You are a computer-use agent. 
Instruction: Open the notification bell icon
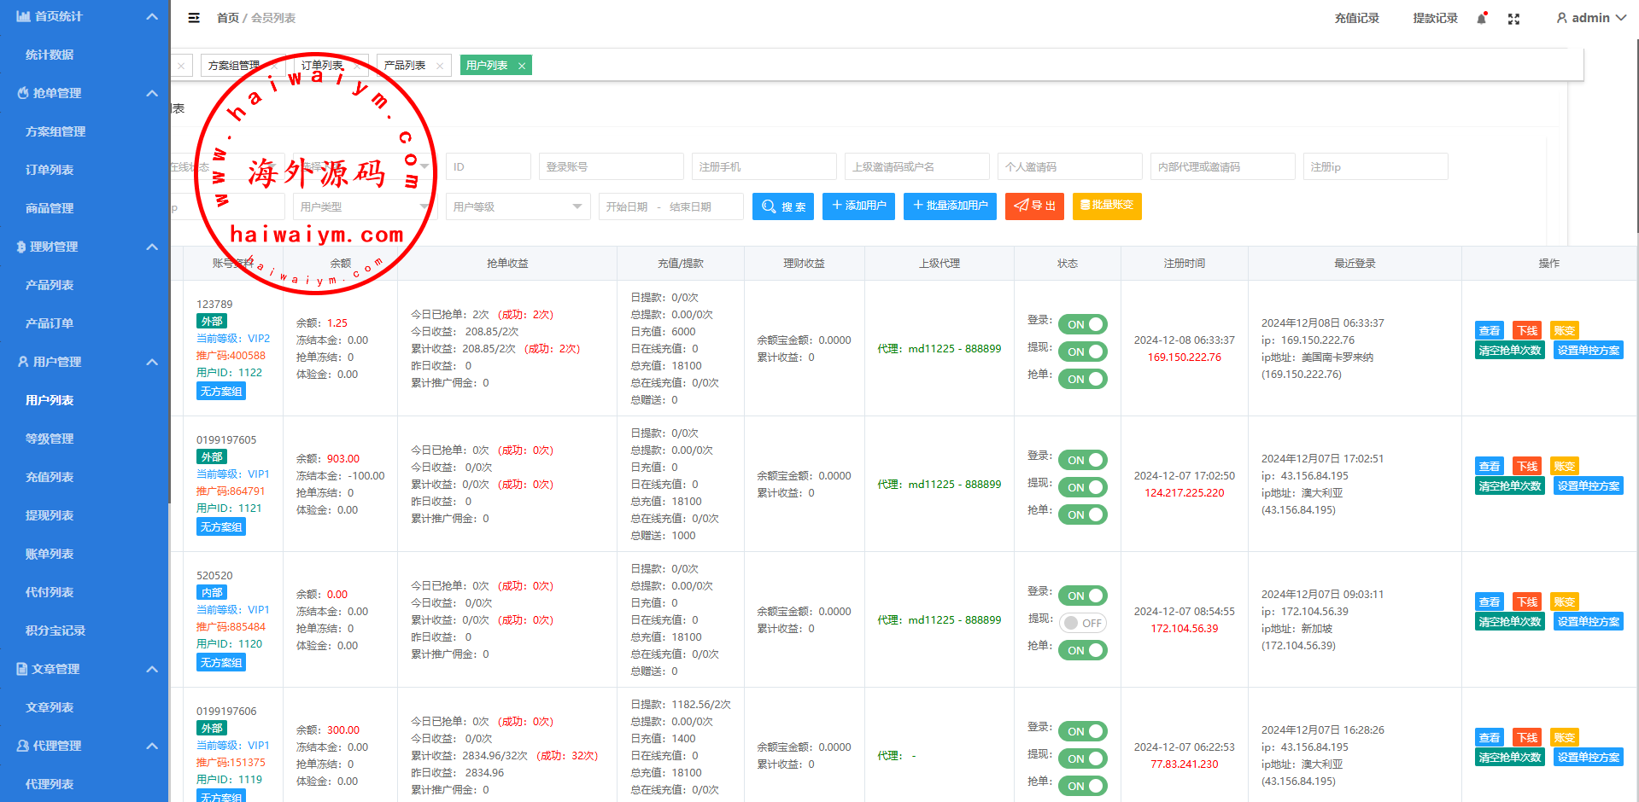pyautogui.click(x=1481, y=18)
